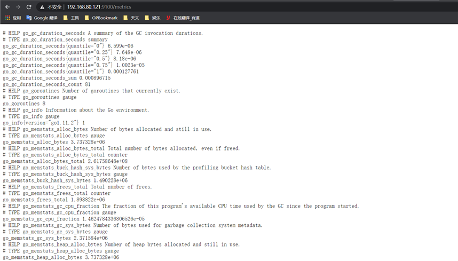The width and height of the screenshot is (458, 261).
Task: Open the 在线翻译_有道 bookmark
Action: click(183, 18)
